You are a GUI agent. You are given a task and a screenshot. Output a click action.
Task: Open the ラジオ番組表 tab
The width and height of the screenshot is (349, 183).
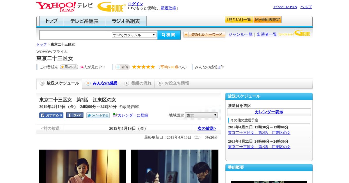(x=126, y=21)
